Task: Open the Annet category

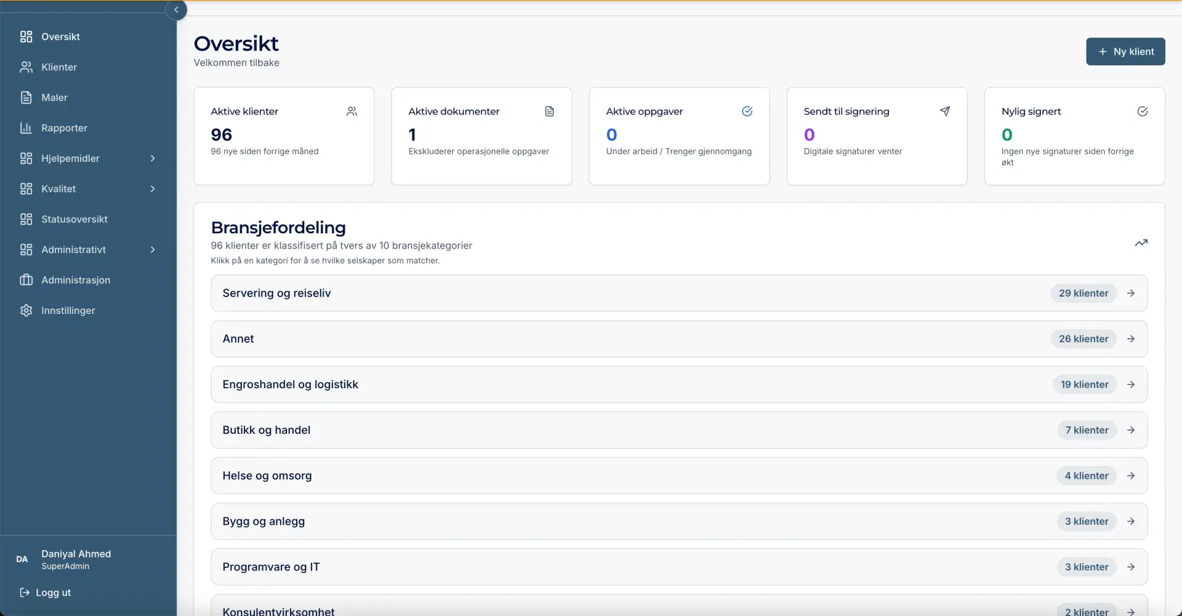Action: click(x=679, y=339)
